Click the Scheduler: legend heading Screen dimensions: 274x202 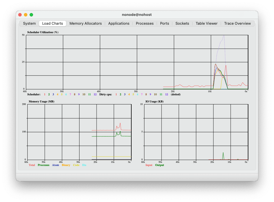[34, 94]
